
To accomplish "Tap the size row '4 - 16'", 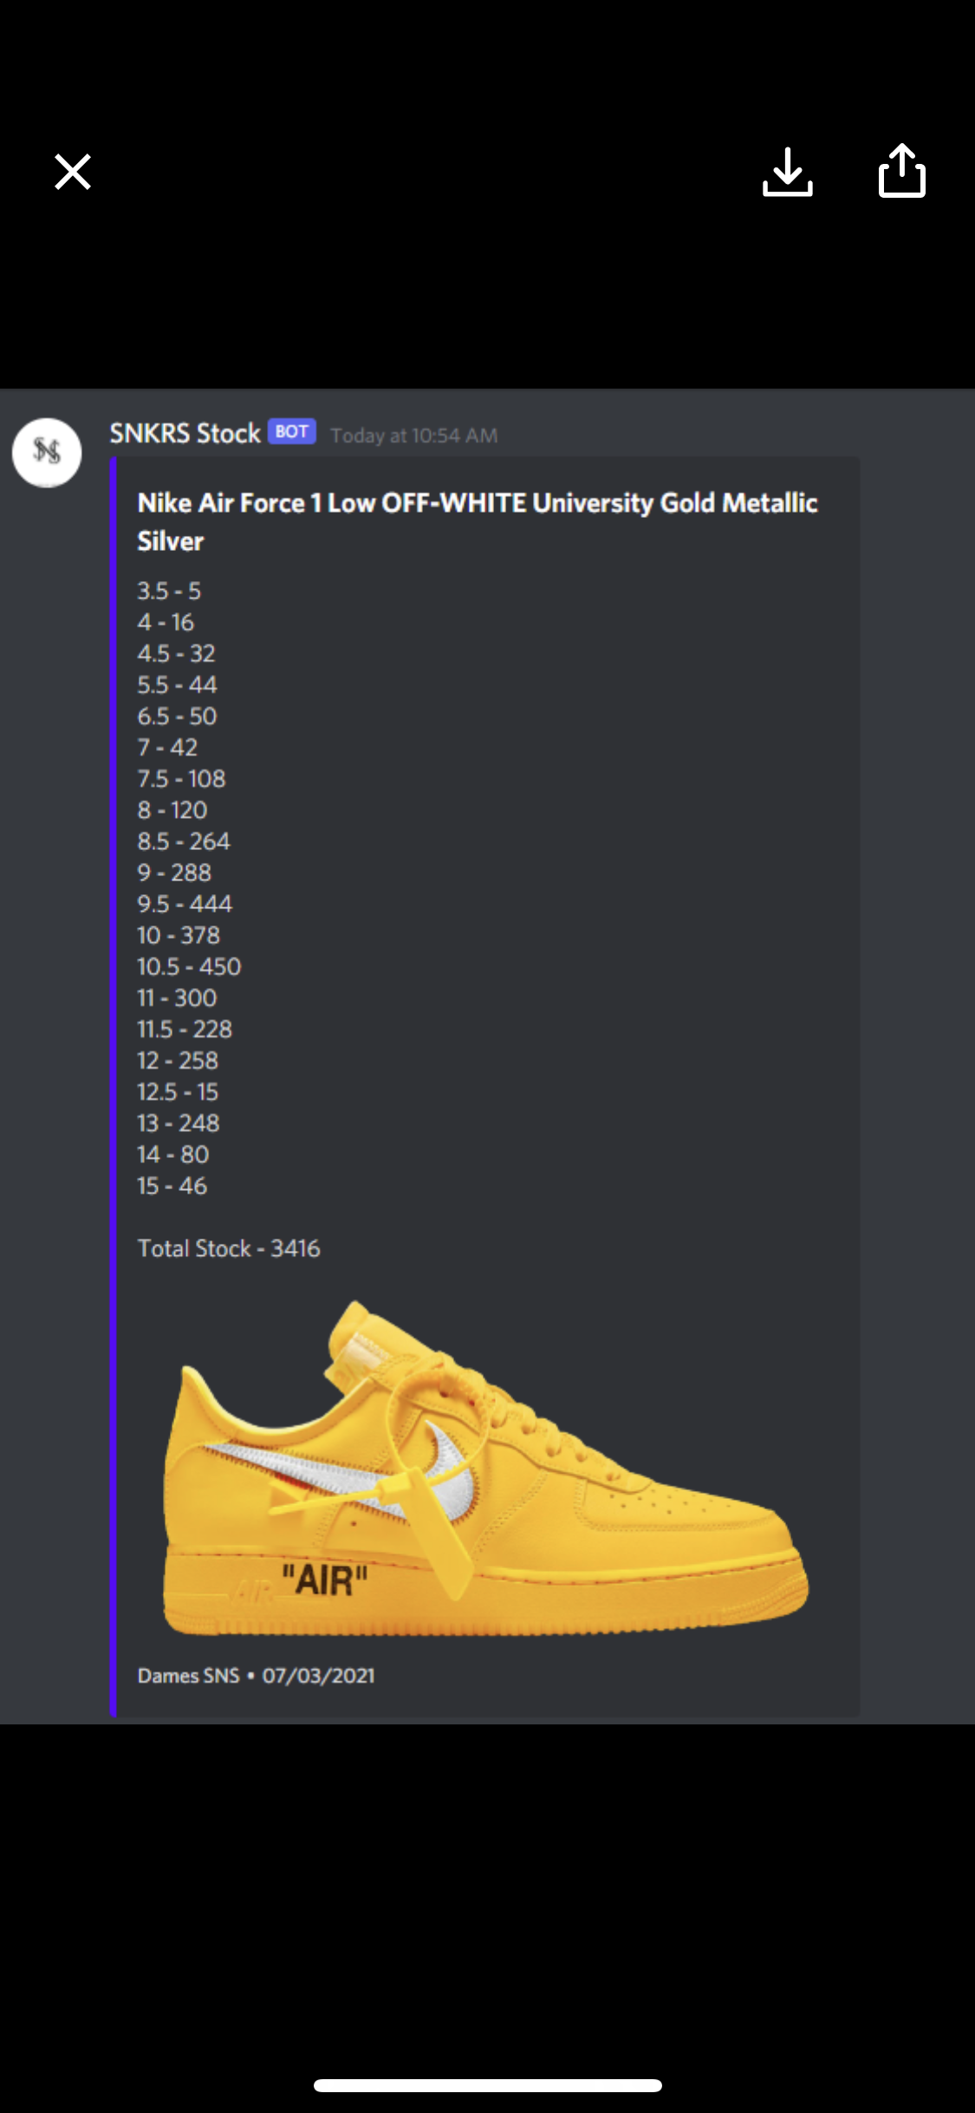I will [166, 622].
